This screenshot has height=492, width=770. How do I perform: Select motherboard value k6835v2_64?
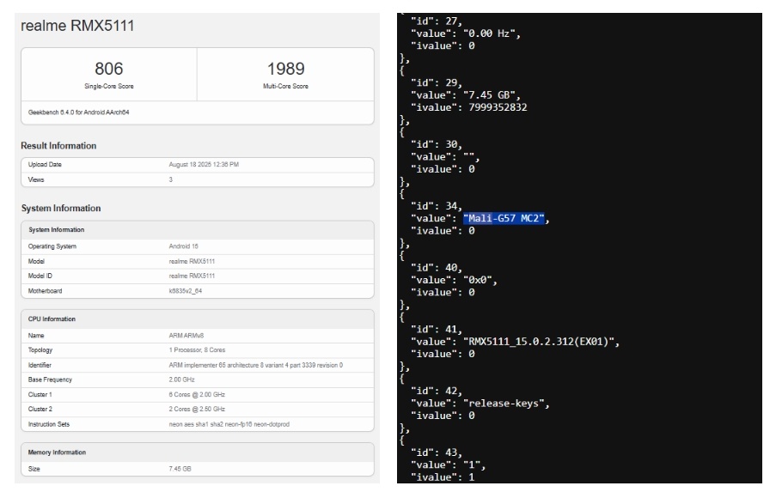click(x=186, y=291)
